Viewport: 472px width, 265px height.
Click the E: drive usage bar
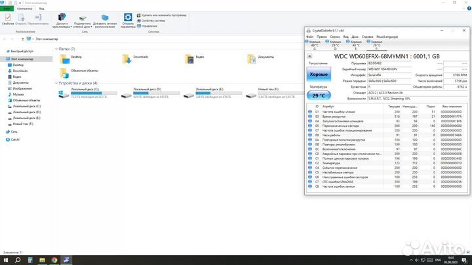pos(219,93)
